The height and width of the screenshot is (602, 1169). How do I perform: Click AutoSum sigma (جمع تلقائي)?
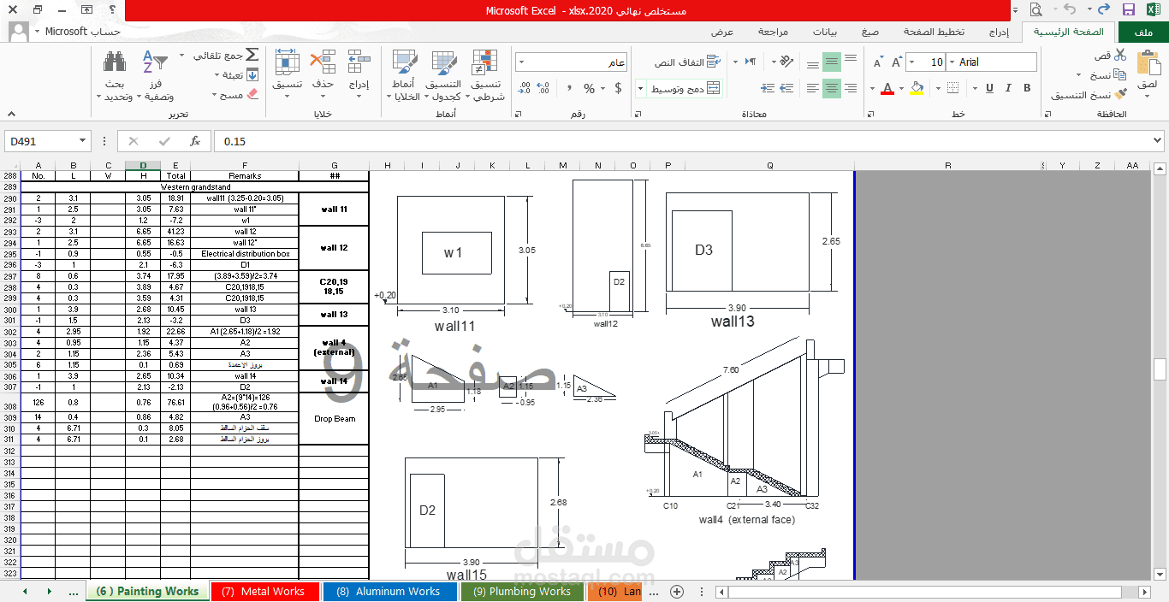tap(252, 55)
